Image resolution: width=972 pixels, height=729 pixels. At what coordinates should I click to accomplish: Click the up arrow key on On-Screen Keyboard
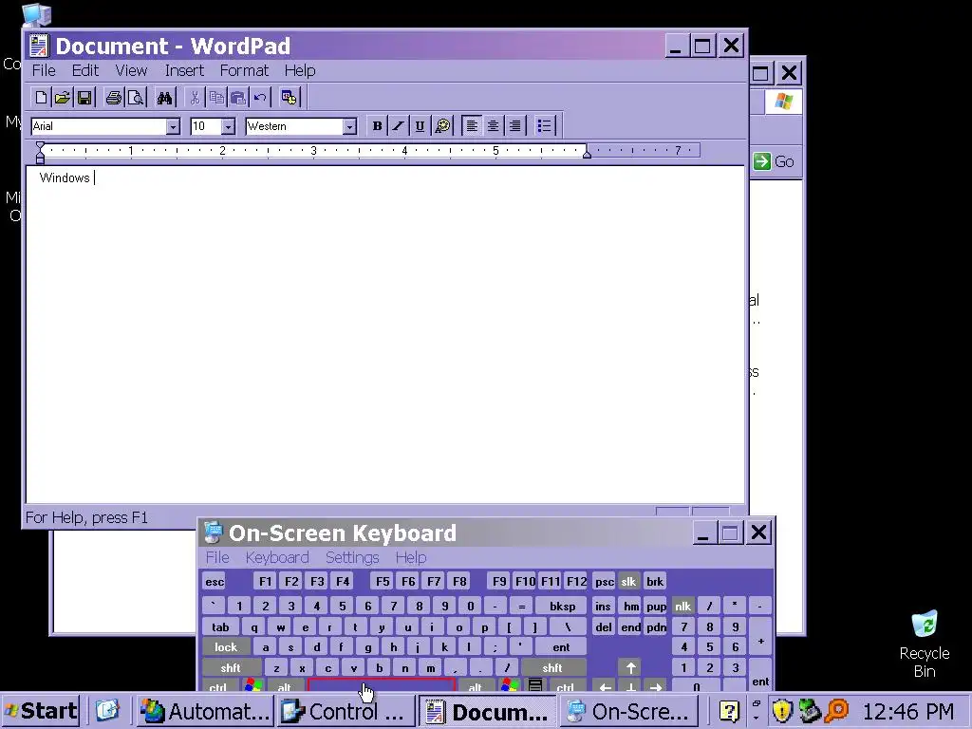[x=630, y=667]
